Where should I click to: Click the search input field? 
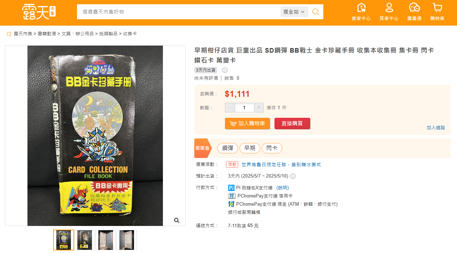[x=178, y=12]
